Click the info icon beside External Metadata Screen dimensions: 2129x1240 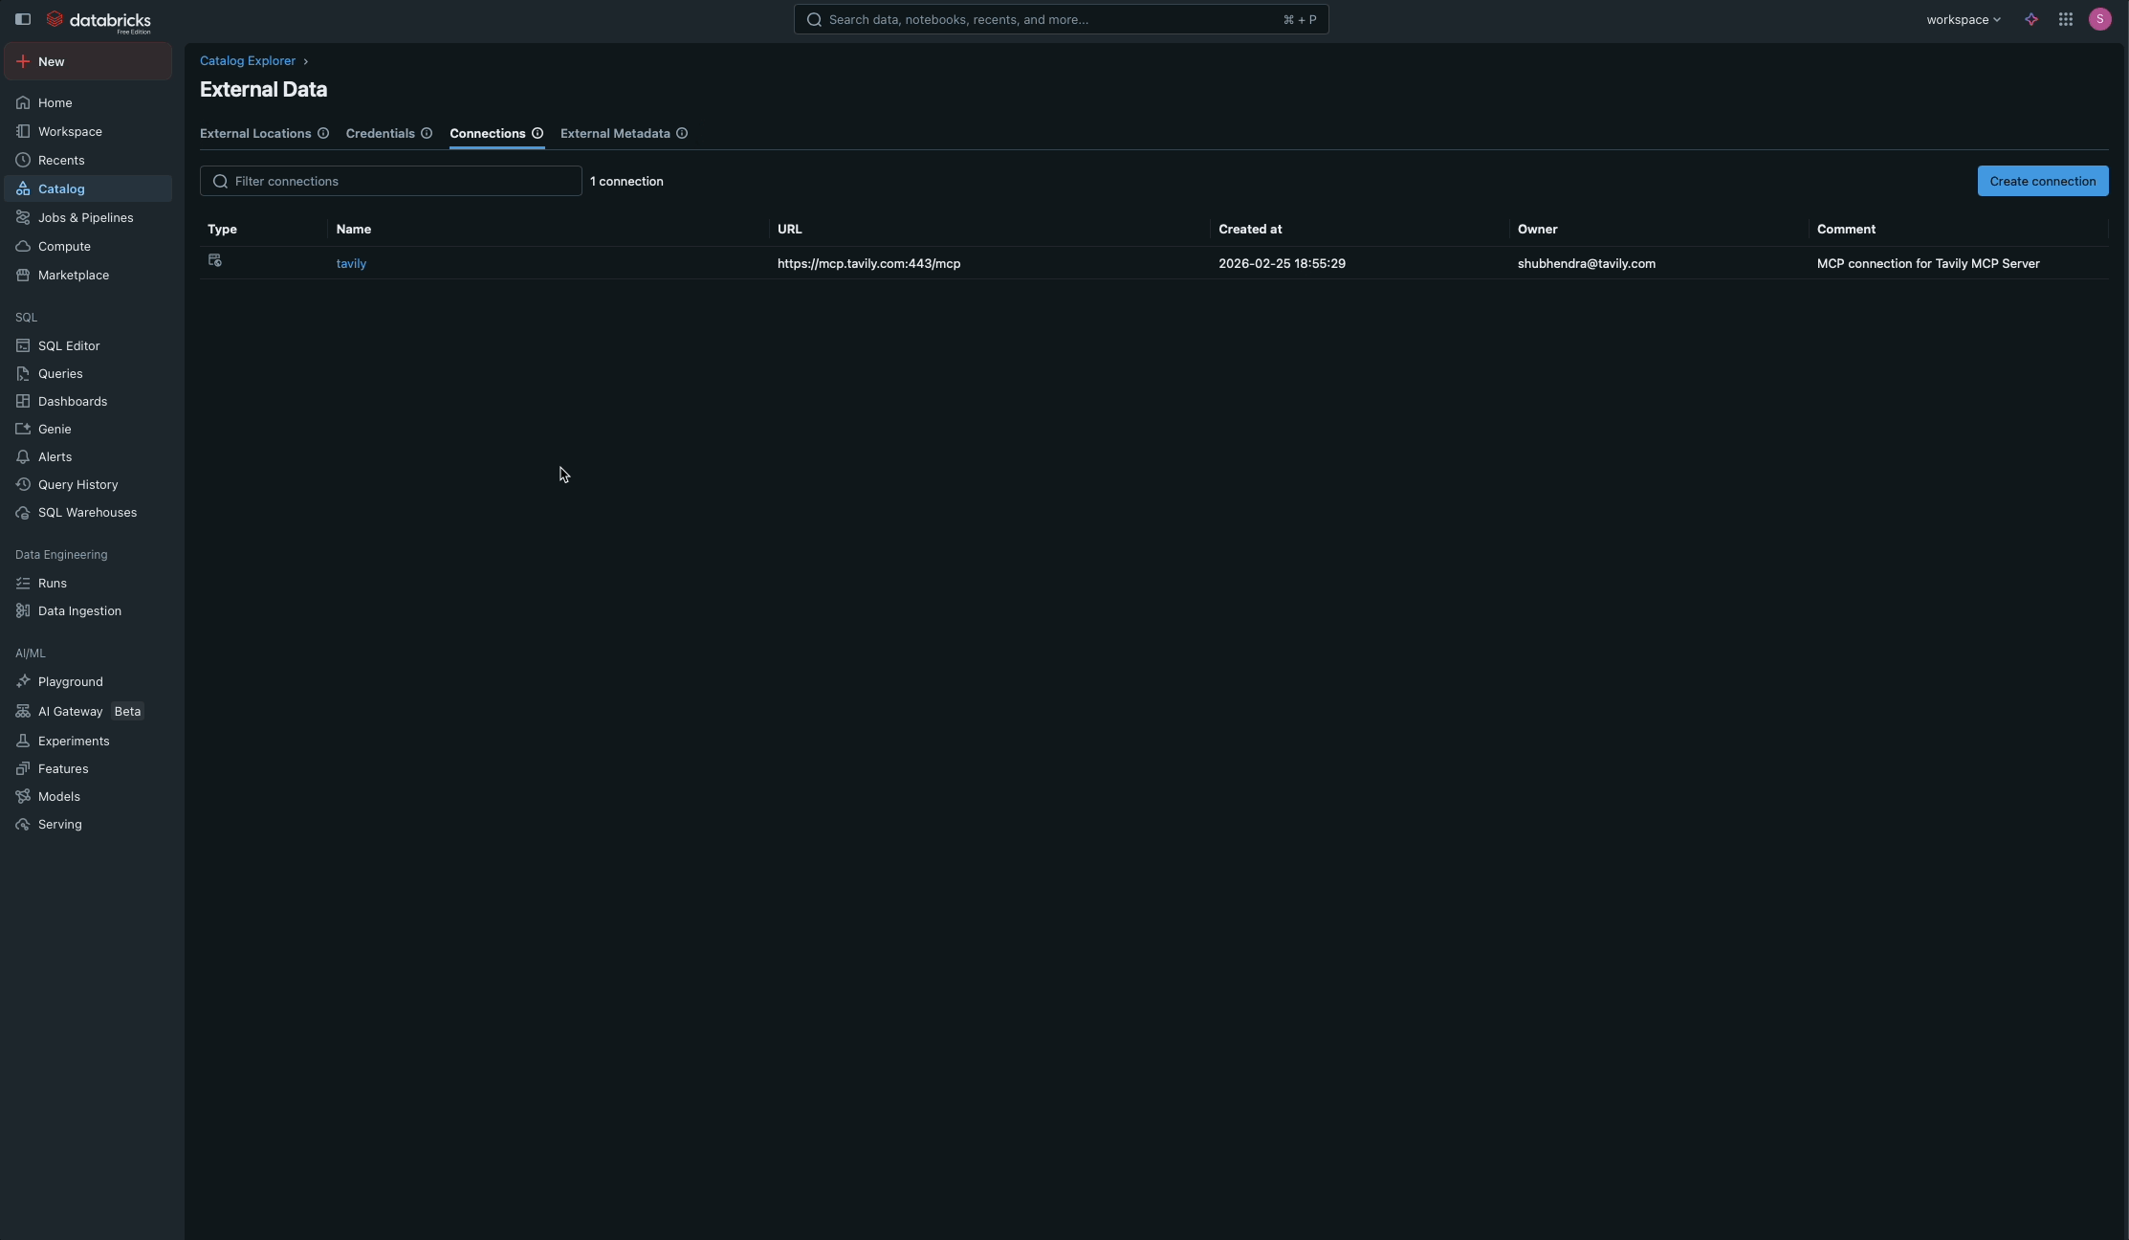[682, 133]
